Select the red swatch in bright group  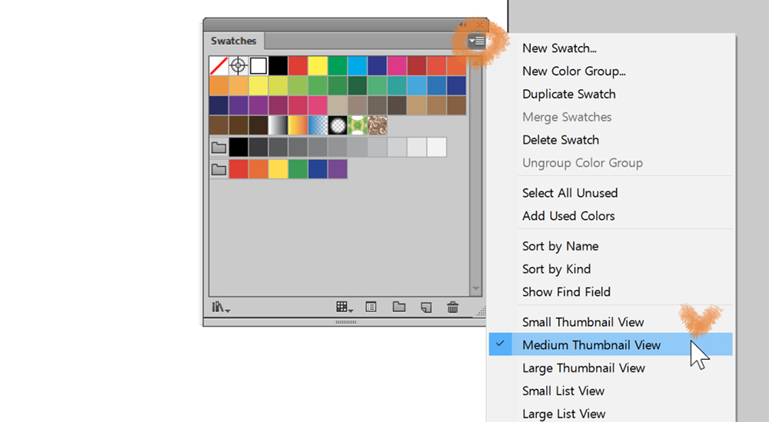238,169
